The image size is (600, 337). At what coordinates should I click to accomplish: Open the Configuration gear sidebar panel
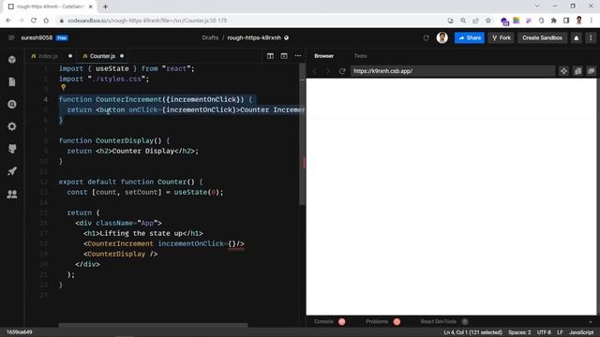point(12,126)
